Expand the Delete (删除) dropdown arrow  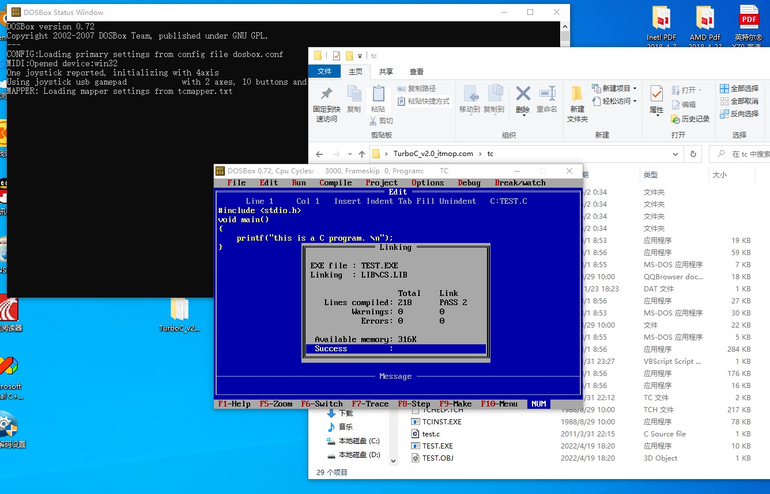(523, 115)
